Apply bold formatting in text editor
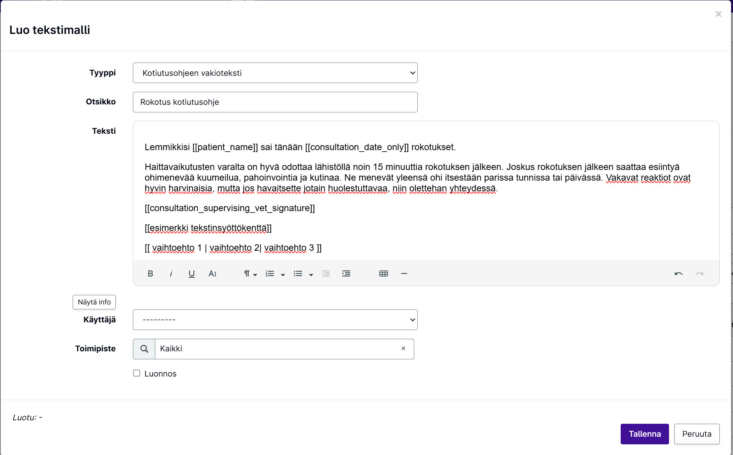 tap(150, 274)
